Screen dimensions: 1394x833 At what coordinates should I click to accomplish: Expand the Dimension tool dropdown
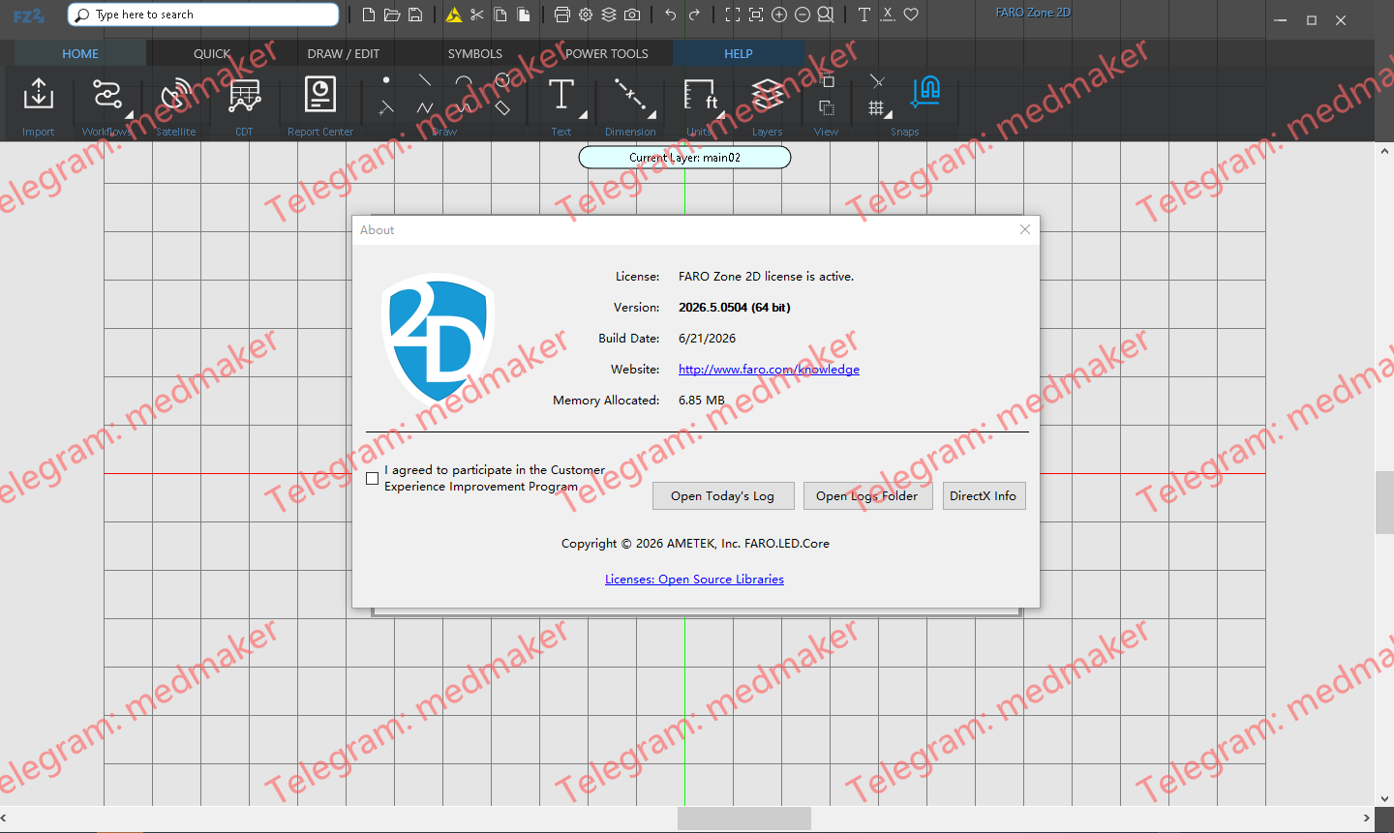(x=652, y=115)
